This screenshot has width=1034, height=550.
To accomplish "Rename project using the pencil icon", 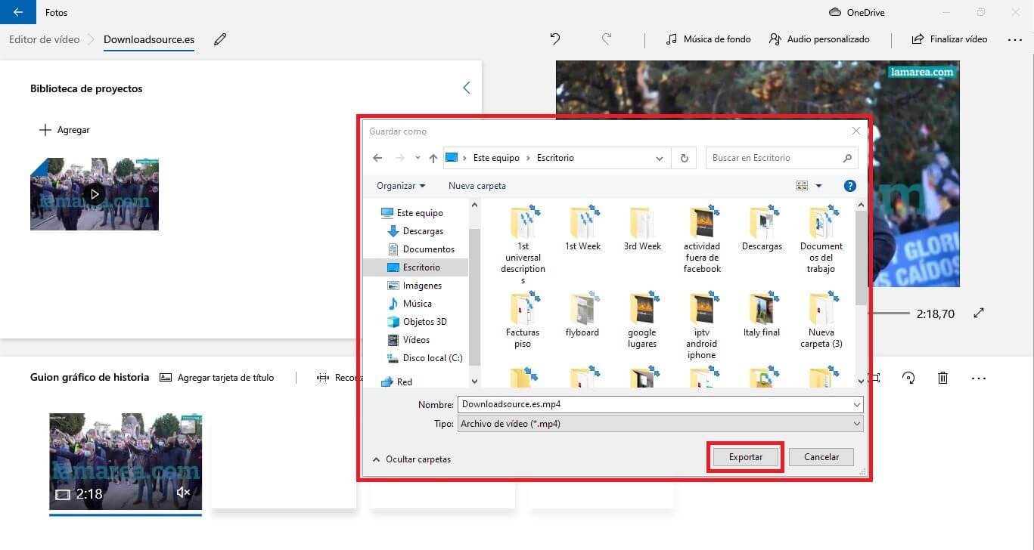I will coord(220,39).
